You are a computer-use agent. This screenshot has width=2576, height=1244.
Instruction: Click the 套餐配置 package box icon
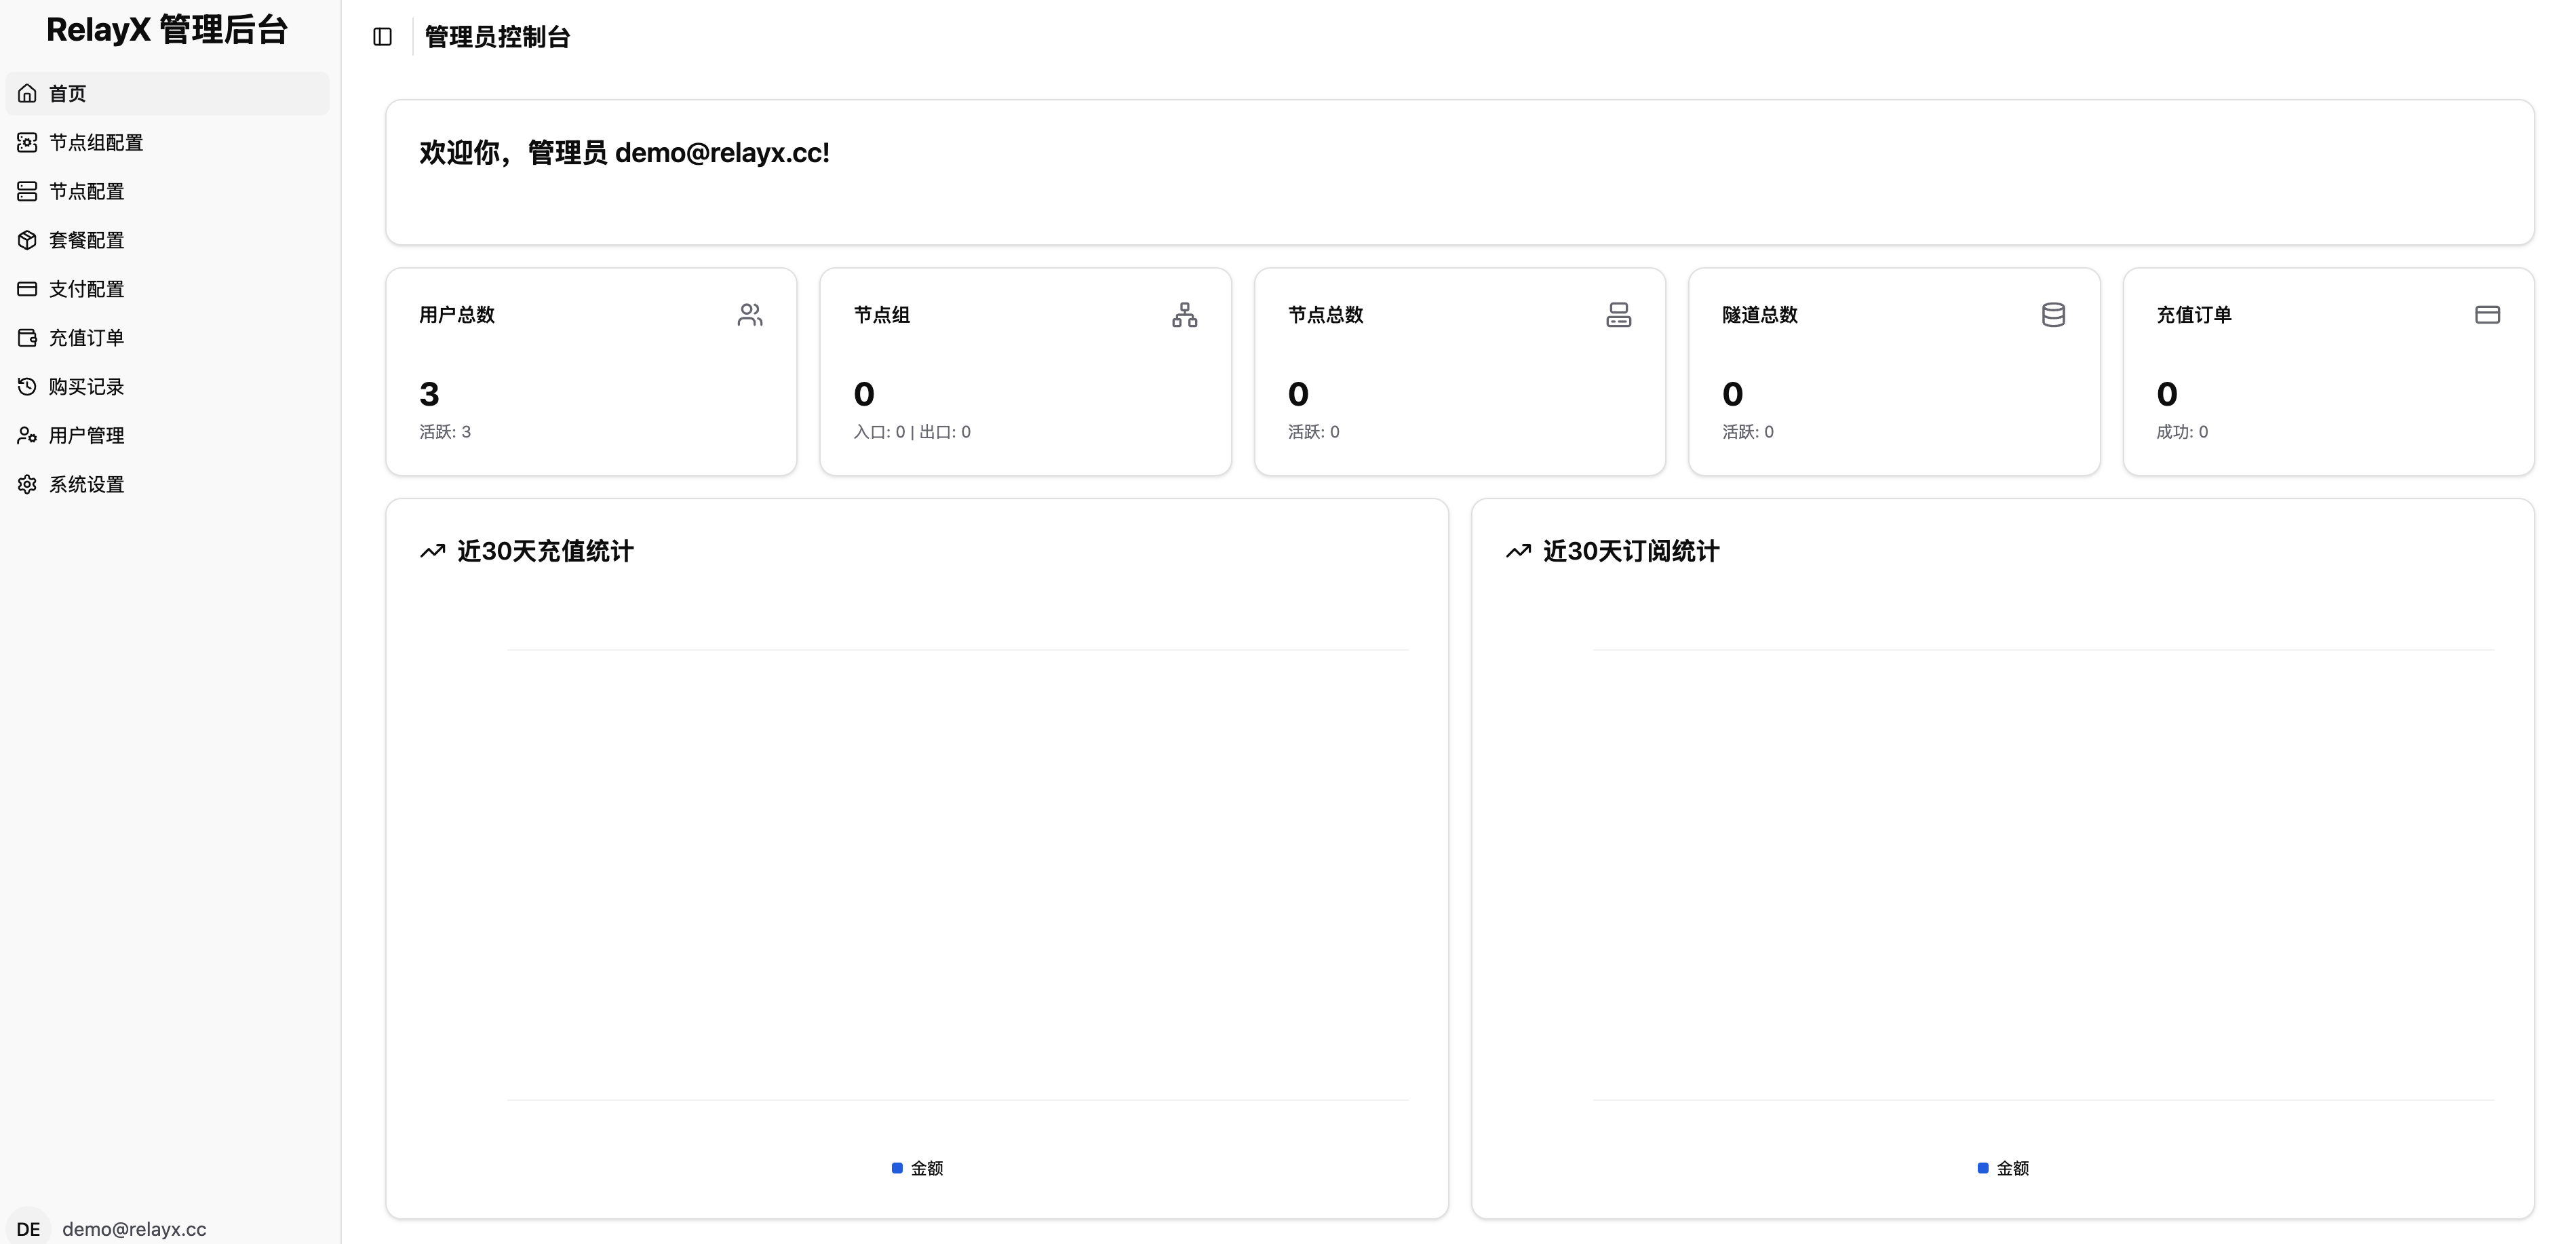27,240
